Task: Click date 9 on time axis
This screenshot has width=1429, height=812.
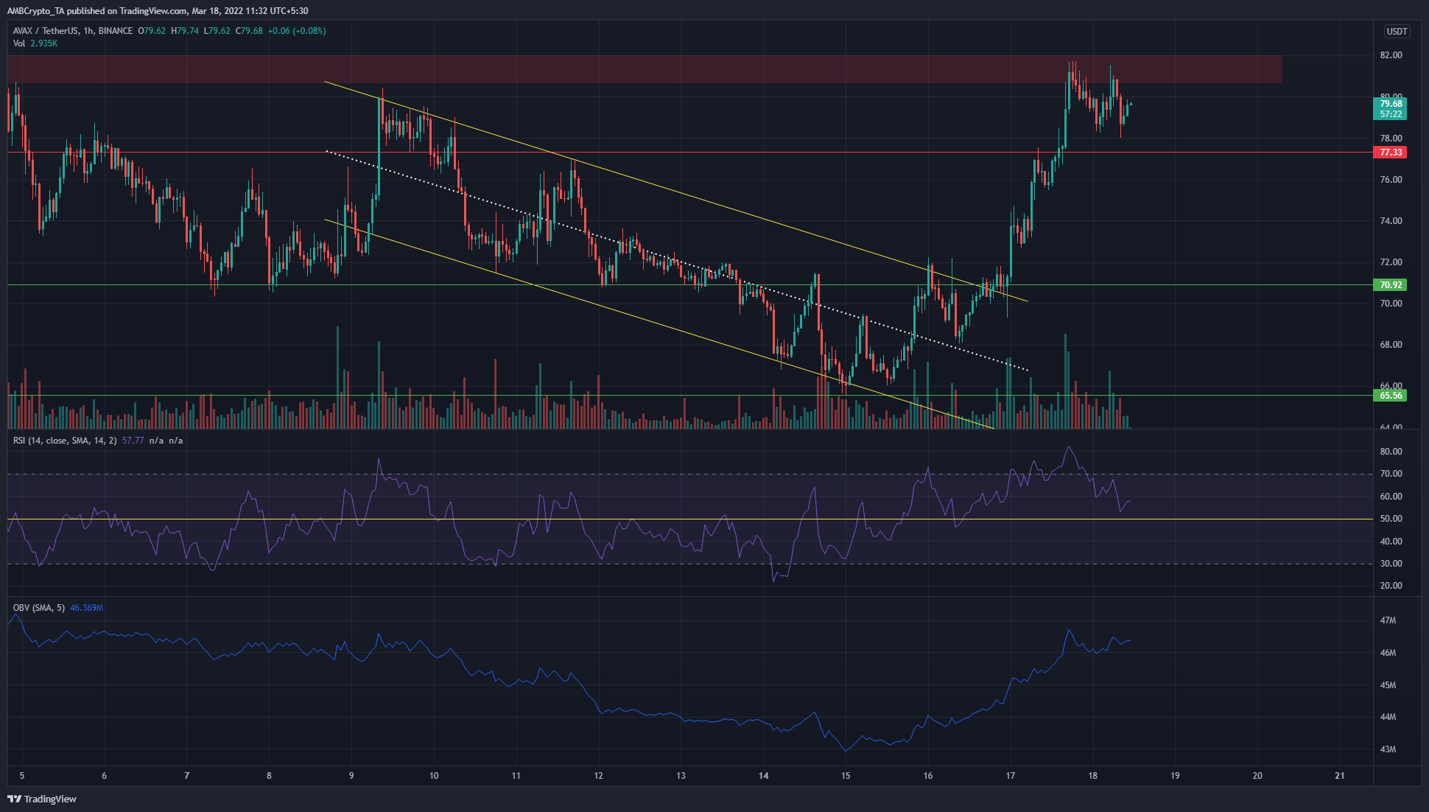Action: coord(351,775)
